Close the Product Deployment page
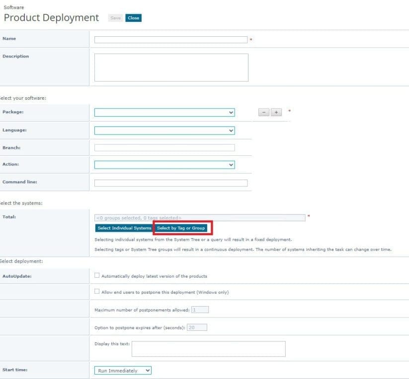409x379 pixels. pyautogui.click(x=133, y=18)
